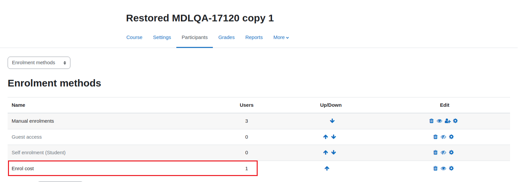Click the Name column header

(18, 105)
